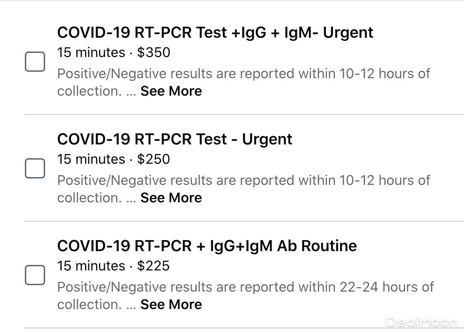464x333 pixels.
Task: Click "15 minutes" on the $250 test
Action: [91, 159]
